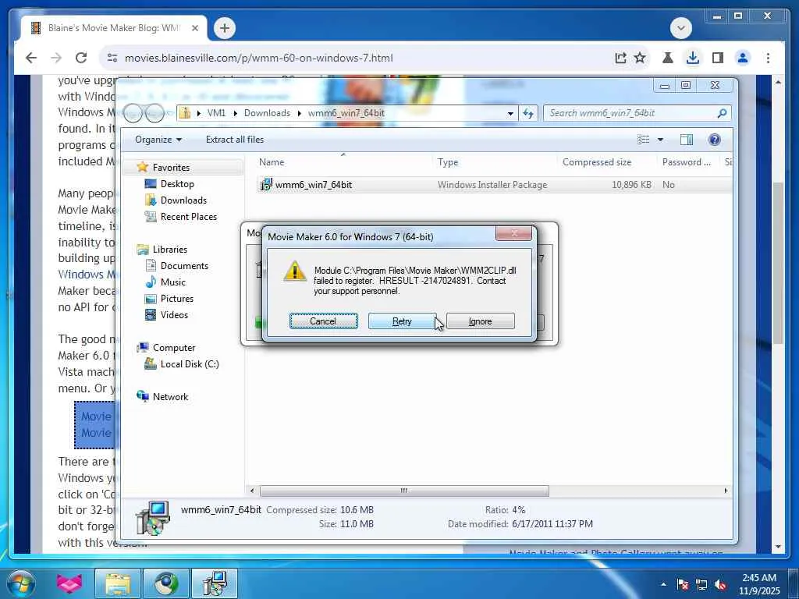Click the share page icon in browser
The image size is (799, 599).
(x=620, y=58)
